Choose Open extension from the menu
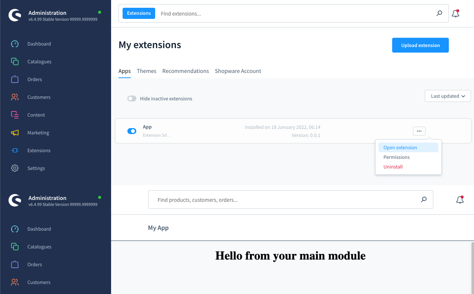Viewport: 474px width, 294px height. (400, 147)
